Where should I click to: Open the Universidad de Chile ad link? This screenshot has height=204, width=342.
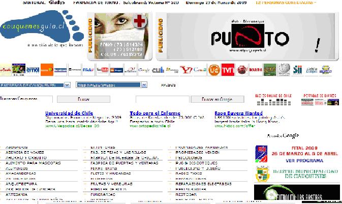click(69, 113)
